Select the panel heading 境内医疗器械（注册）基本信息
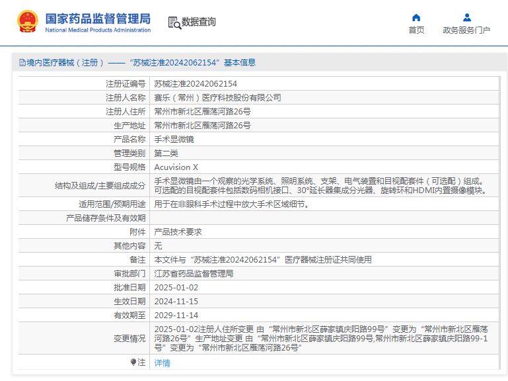 [x=137, y=62]
